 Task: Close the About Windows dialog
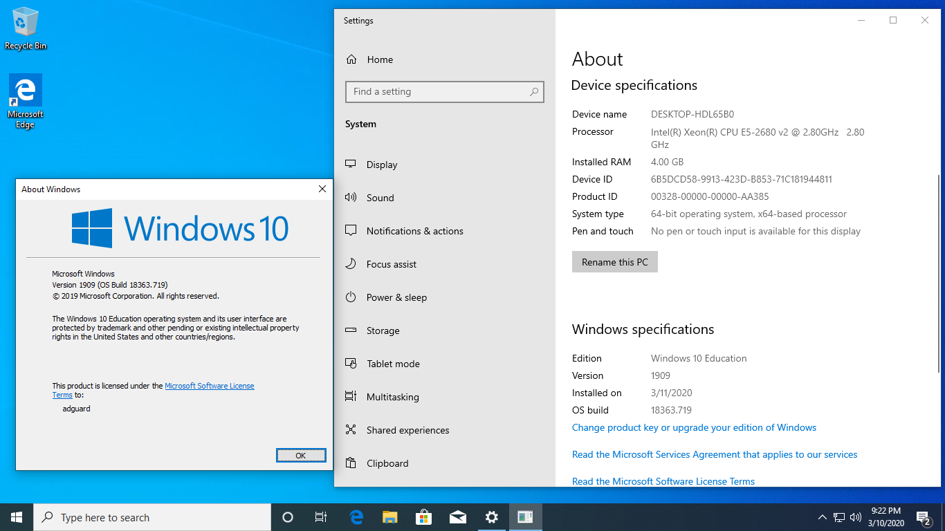[x=322, y=189]
